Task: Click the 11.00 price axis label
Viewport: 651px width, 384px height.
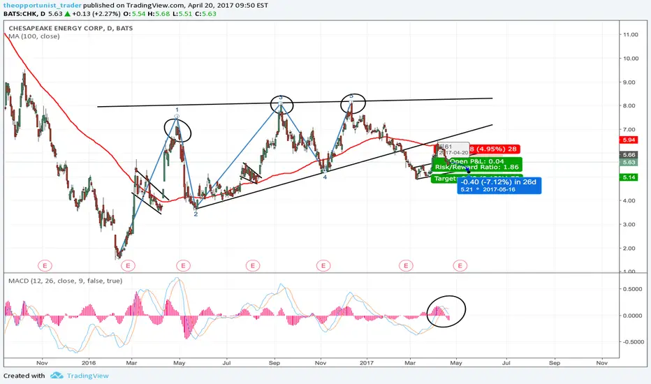Action: point(631,34)
